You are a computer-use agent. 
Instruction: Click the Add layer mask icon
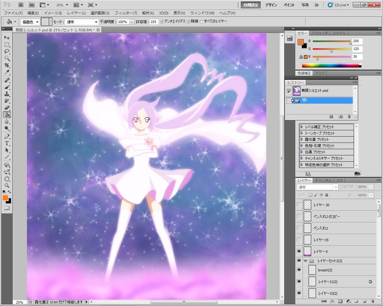pos(340,302)
